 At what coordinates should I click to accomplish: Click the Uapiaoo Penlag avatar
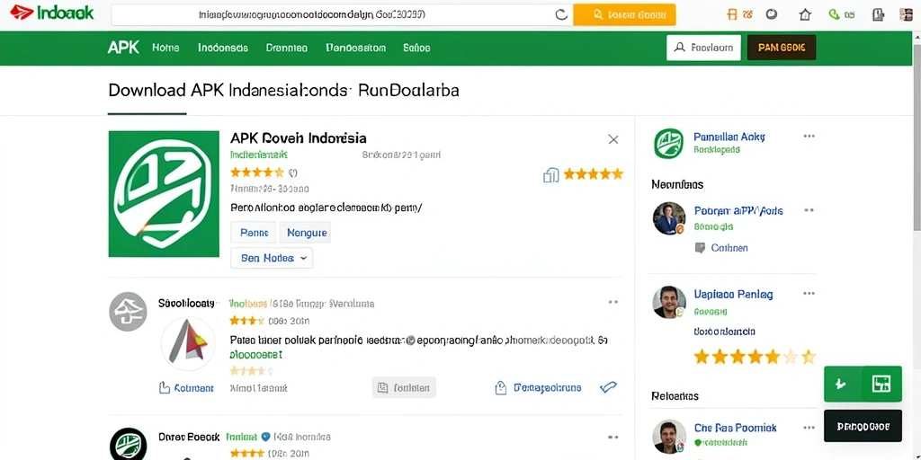[x=669, y=302]
